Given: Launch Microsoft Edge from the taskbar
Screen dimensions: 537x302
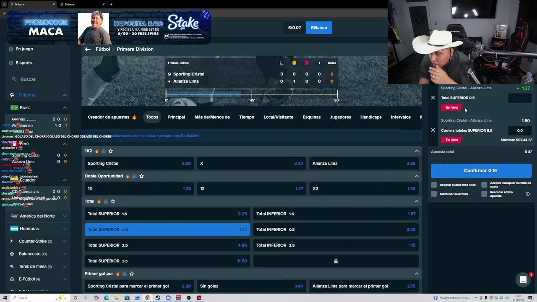Looking at the screenshot, I should tap(106, 298).
